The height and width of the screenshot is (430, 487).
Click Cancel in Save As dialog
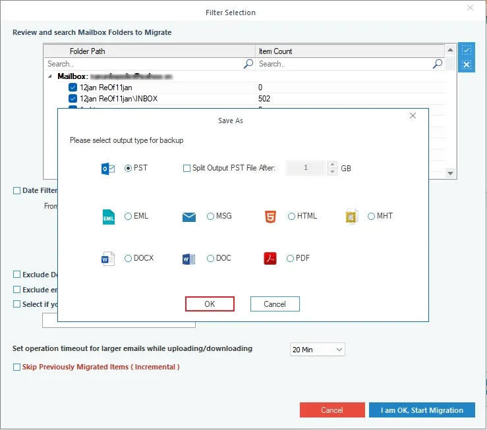tap(275, 304)
